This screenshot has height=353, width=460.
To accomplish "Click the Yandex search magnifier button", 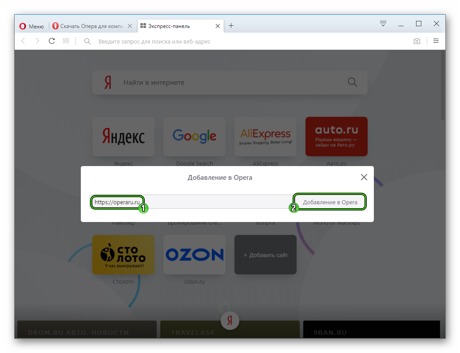I will pos(353,82).
